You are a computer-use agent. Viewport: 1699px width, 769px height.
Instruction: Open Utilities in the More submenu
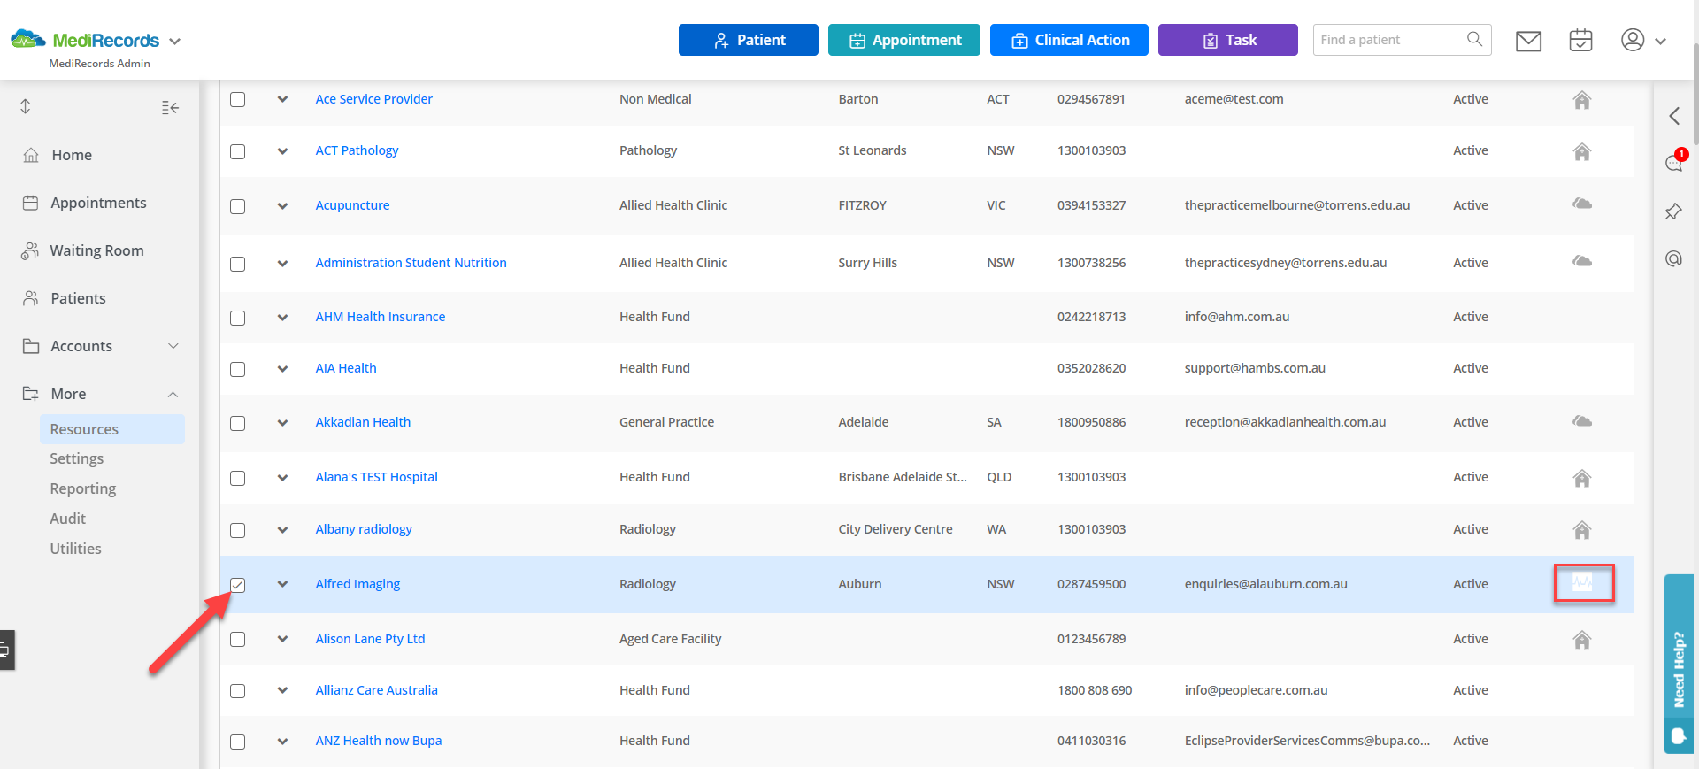point(76,549)
